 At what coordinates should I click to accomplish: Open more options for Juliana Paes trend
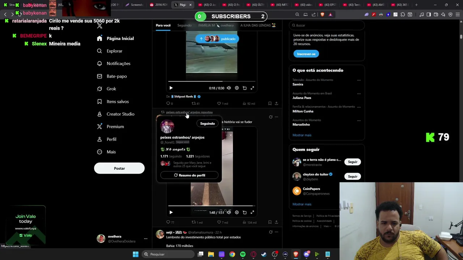(359, 94)
